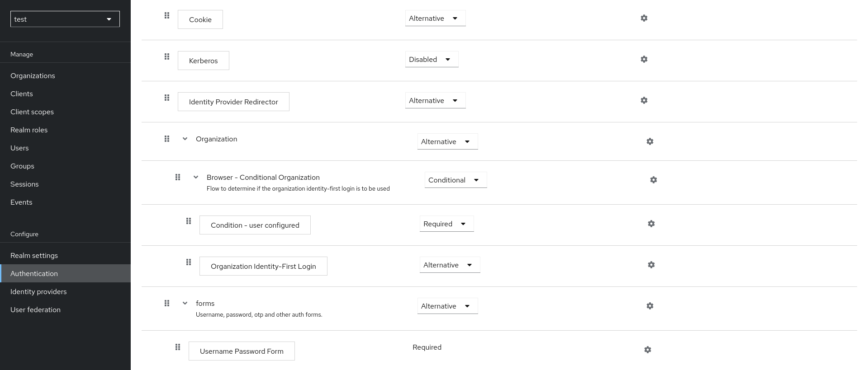Collapse the Organization sub-flow

185,139
